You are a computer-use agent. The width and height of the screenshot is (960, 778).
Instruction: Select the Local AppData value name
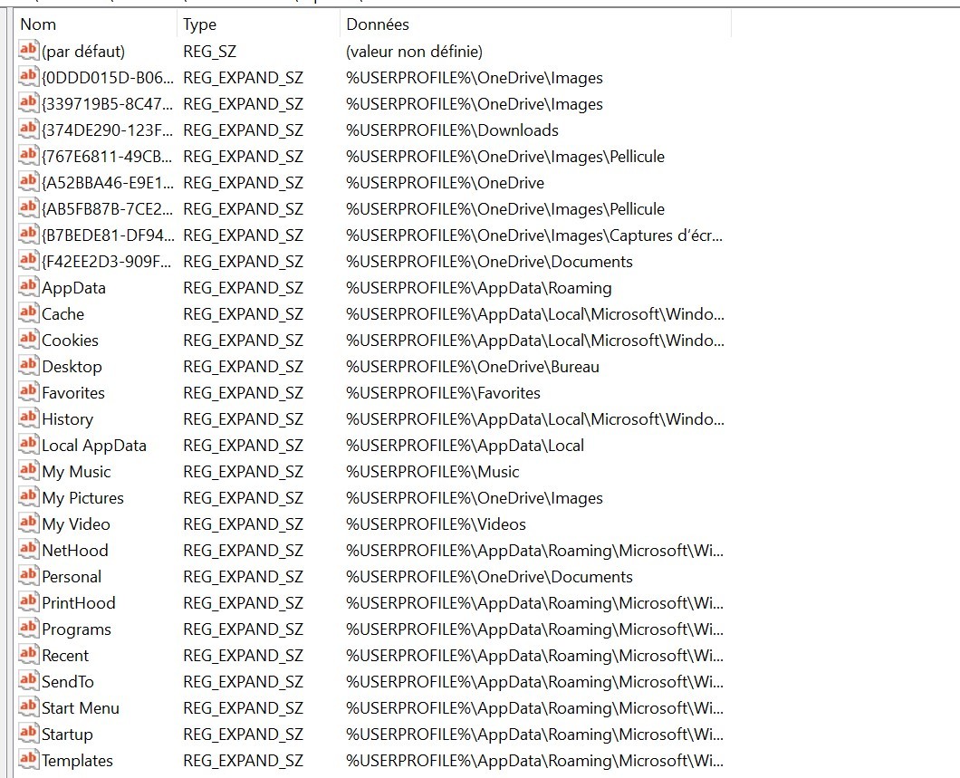[94, 446]
